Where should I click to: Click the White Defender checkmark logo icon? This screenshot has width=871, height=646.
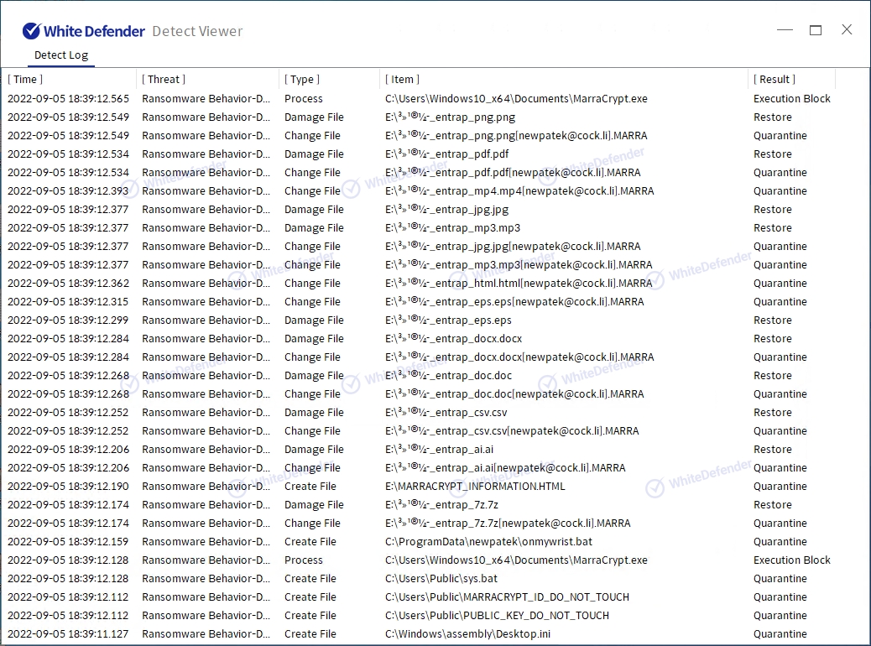click(x=31, y=31)
